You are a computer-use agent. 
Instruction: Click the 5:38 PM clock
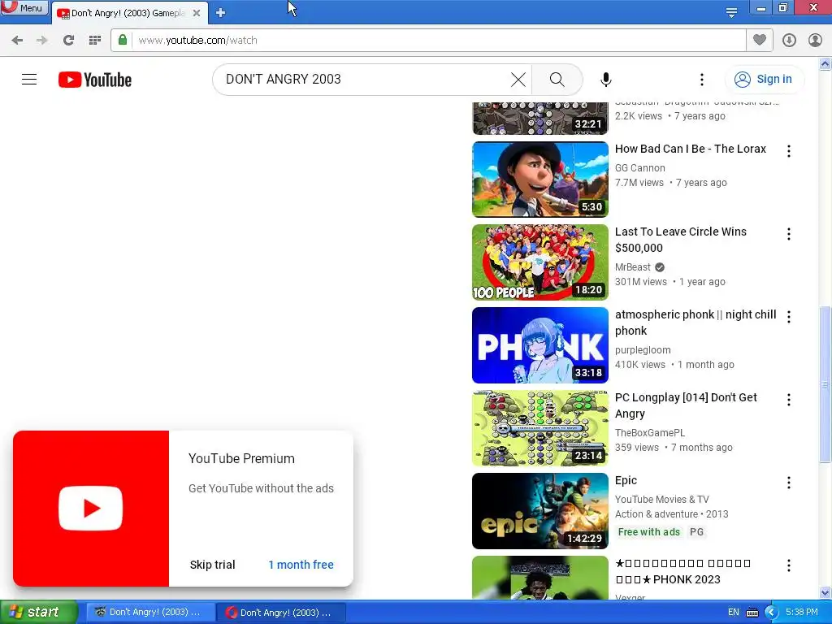(802, 613)
